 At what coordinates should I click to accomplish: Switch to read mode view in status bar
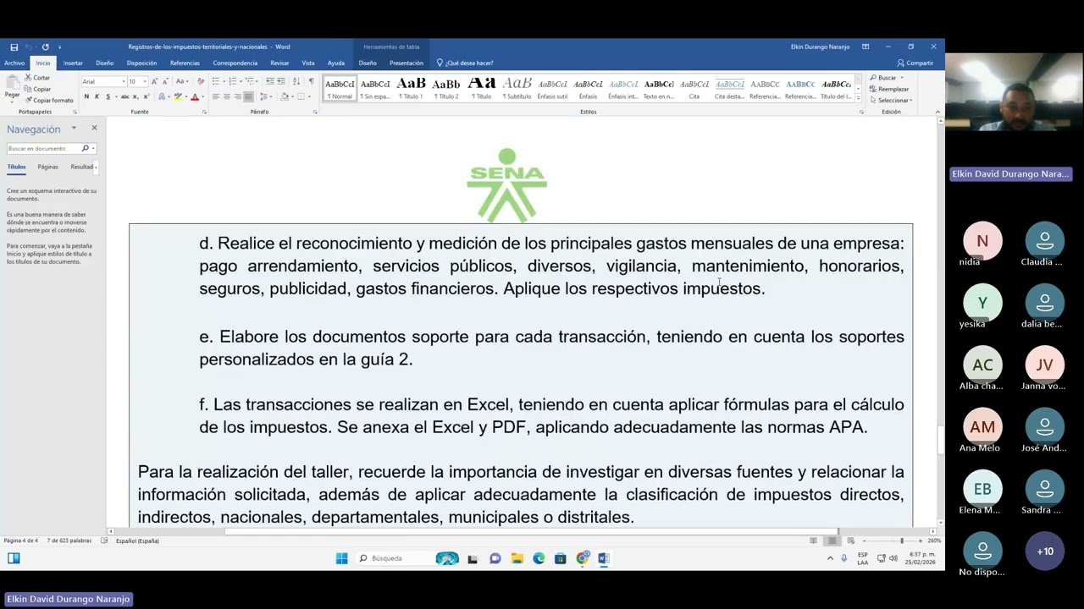point(814,540)
